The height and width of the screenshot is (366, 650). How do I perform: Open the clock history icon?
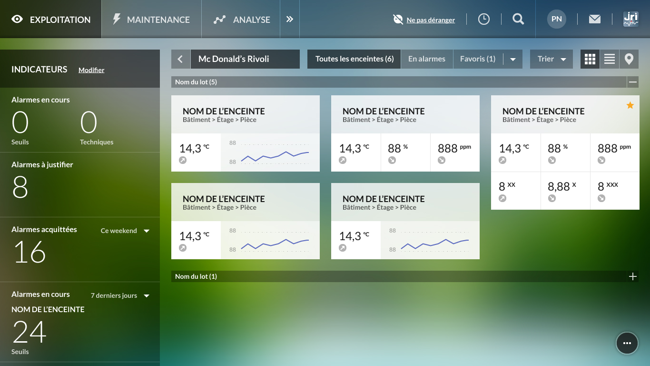coord(484,19)
